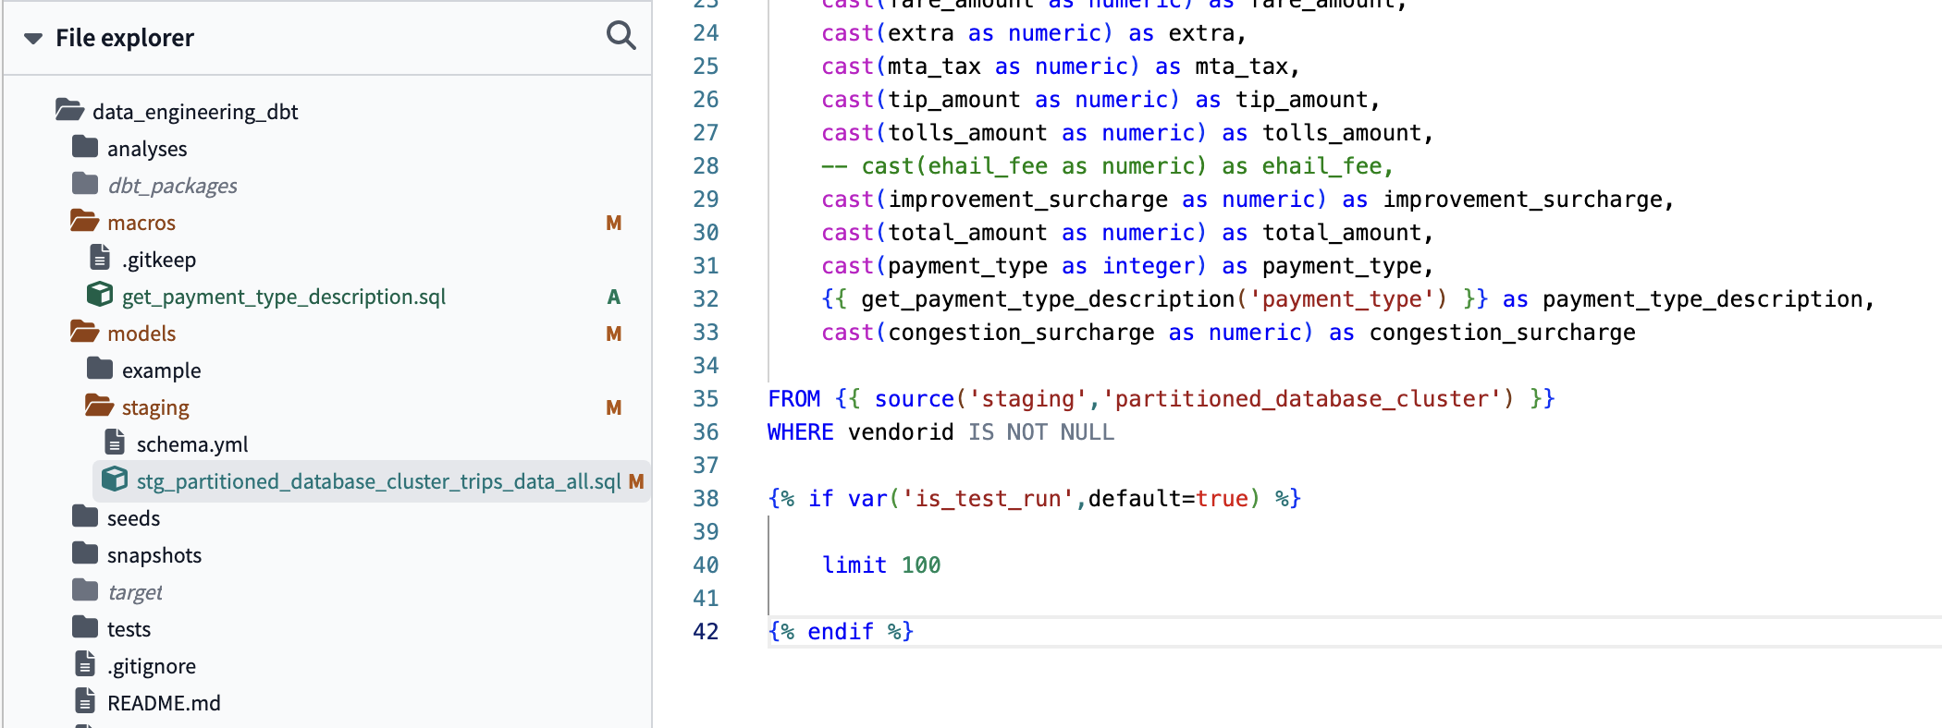1942x728 pixels.
Task: Collapse the File explorer panel triangle
Action: (33, 39)
